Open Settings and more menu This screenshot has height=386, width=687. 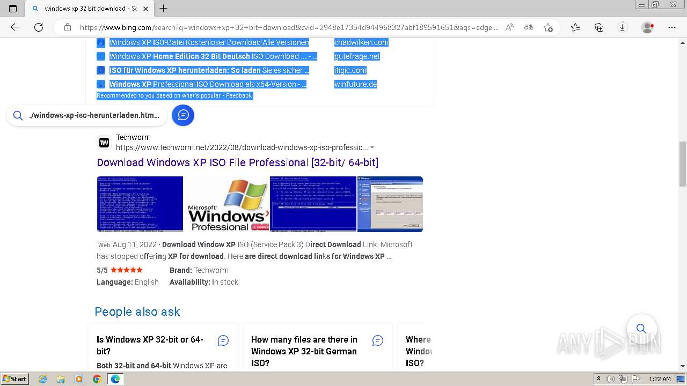672,27
